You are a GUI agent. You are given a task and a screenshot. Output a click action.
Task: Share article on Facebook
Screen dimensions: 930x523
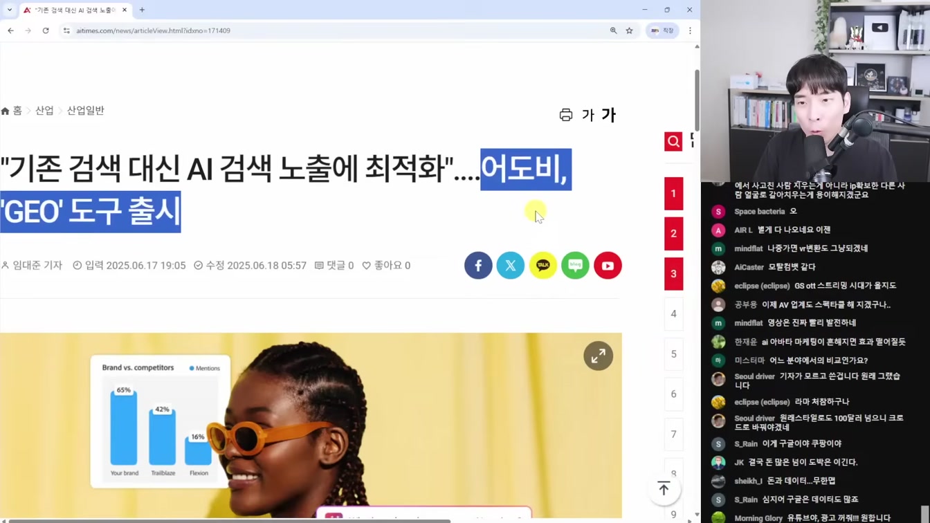coord(478,266)
